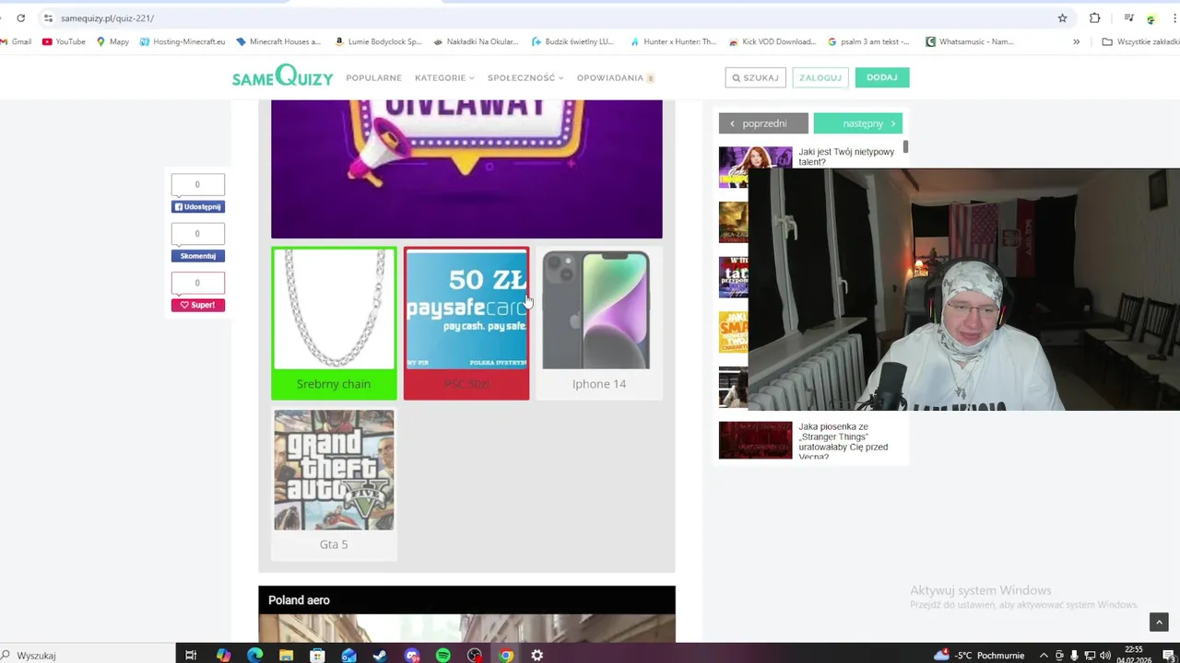The width and height of the screenshot is (1180, 663).
Task: Open Copilot from the taskbar
Action: pos(223,655)
